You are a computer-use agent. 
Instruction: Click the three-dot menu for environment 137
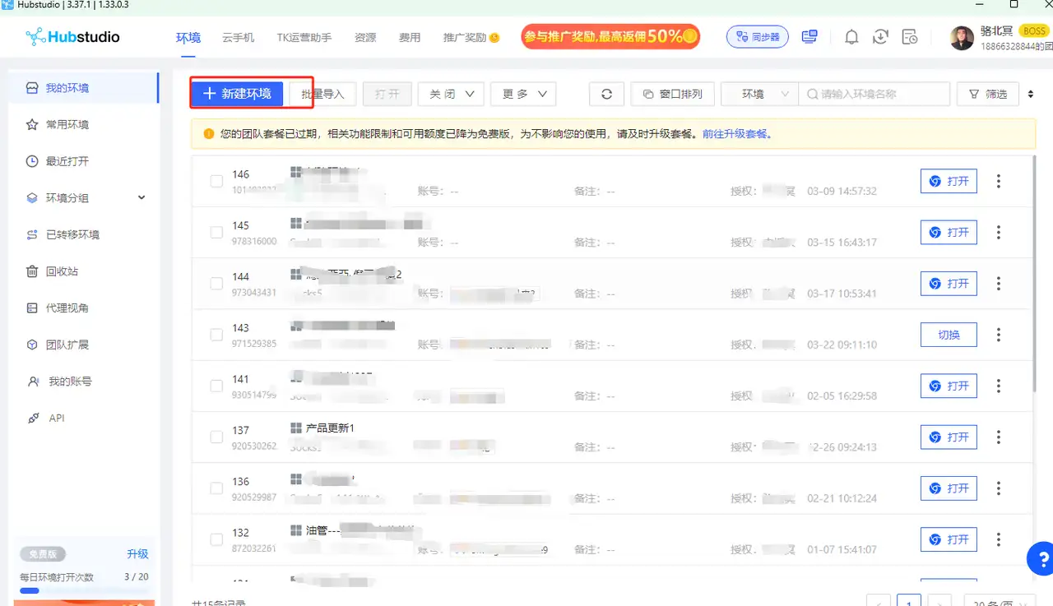(999, 437)
